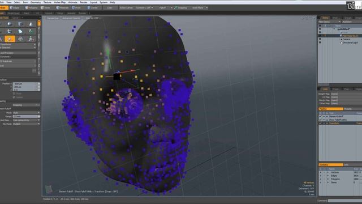Click the mesh dome tool icon
The width and height of the screenshot is (362, 204).
pos(20,39)
